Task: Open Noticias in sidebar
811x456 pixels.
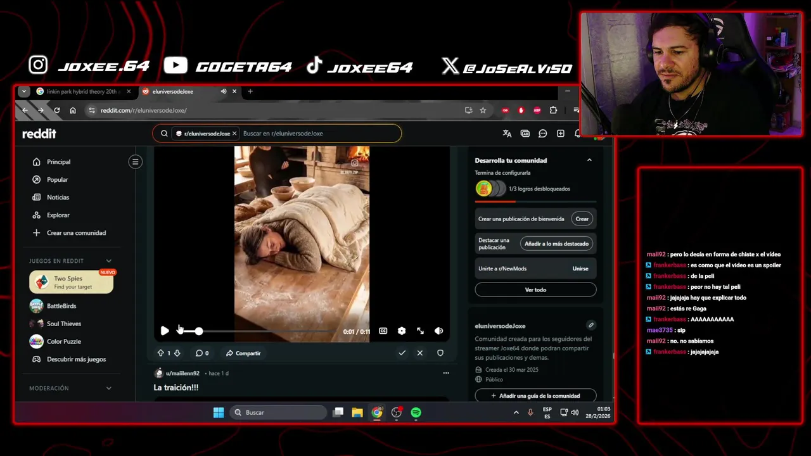Action: tap(58, 197)
